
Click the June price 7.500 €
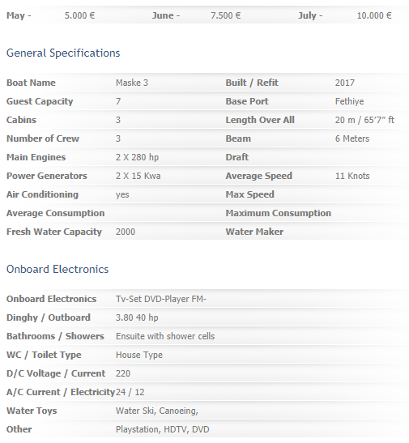pyautogui.click(x=226, y=15)
